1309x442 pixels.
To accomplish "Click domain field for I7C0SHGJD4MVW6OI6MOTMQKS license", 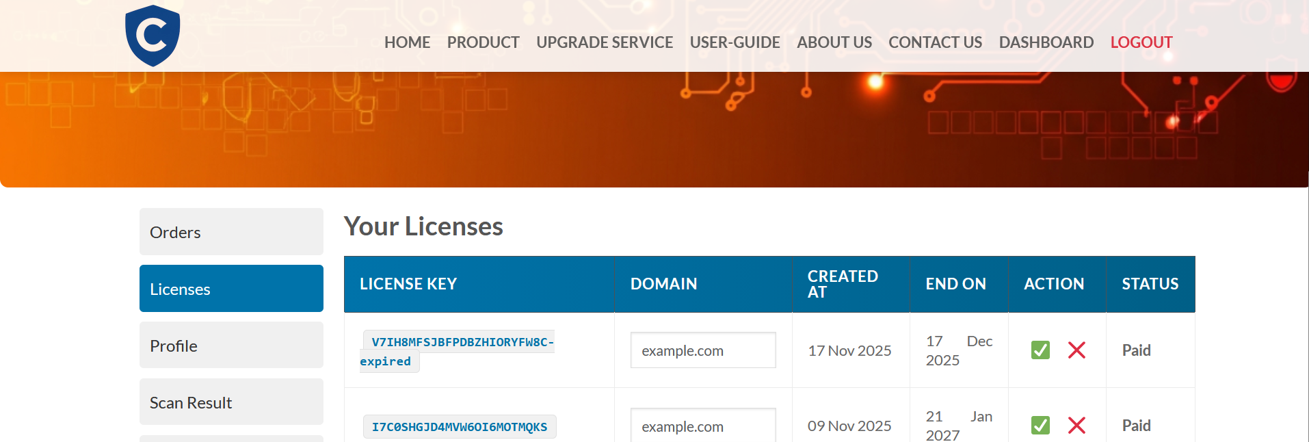I will (703, 426).
